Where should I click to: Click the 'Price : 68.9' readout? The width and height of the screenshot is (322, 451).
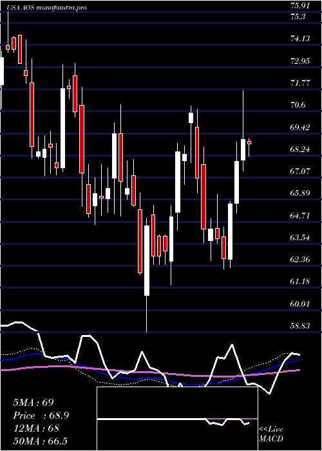41,416
